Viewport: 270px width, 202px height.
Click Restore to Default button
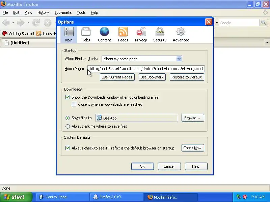click(187, 77)
